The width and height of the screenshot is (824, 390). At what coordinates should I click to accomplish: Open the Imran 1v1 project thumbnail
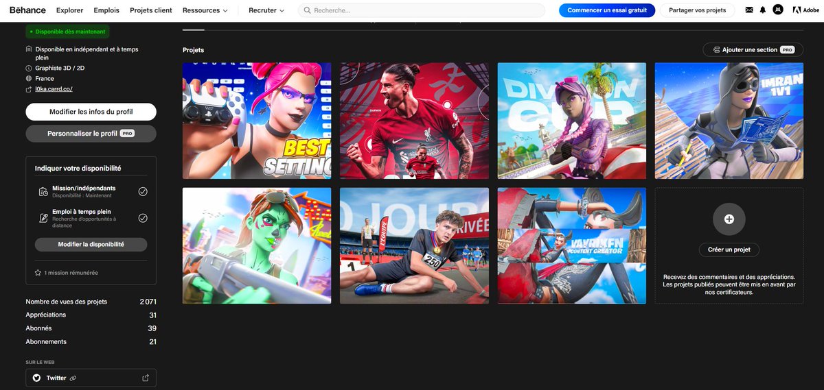pos(729,121)
